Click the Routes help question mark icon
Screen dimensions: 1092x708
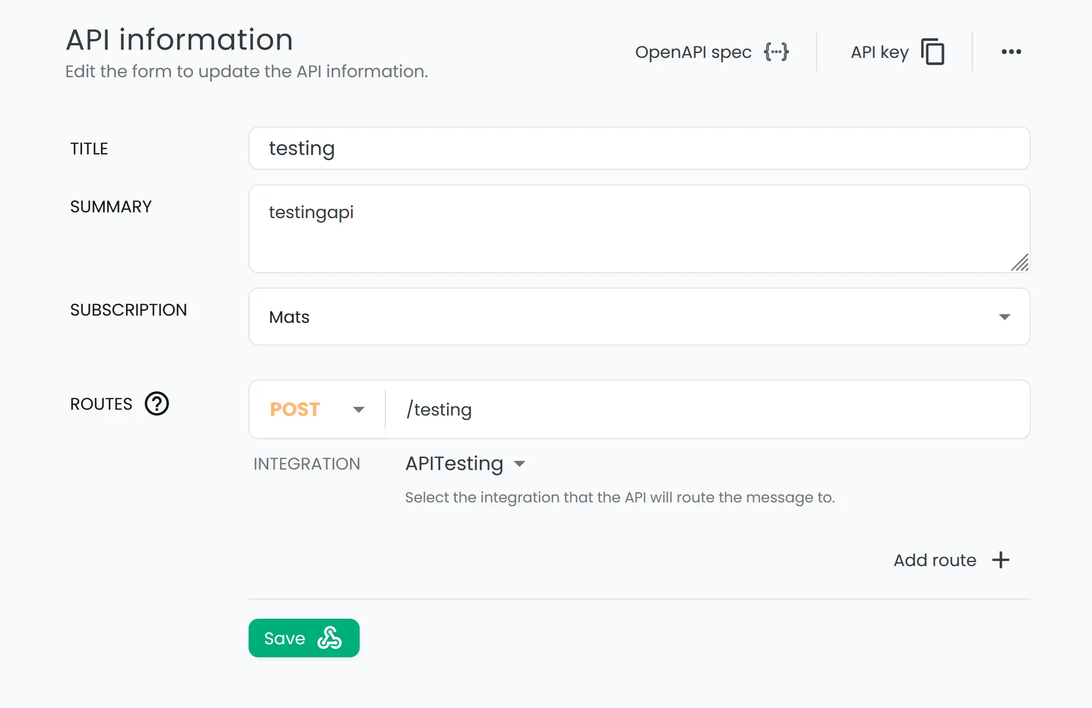click(157, 403)
